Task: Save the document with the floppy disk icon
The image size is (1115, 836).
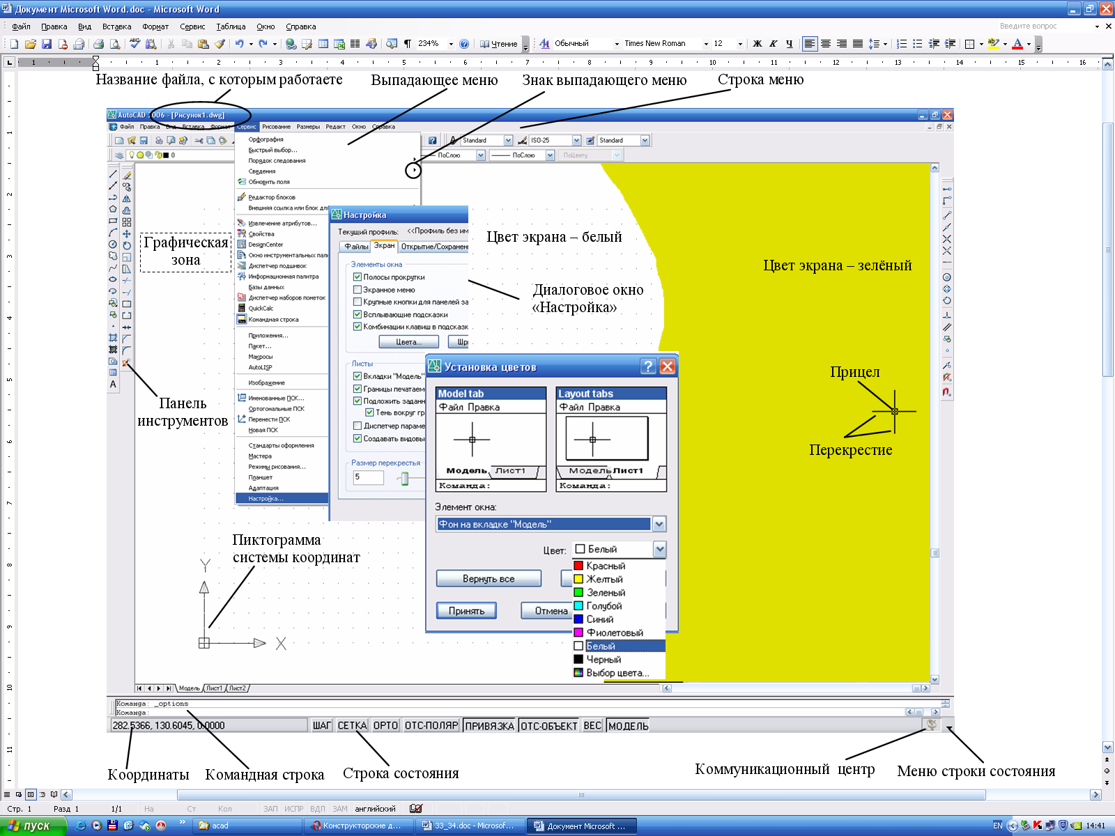Action: click(47, 44)
